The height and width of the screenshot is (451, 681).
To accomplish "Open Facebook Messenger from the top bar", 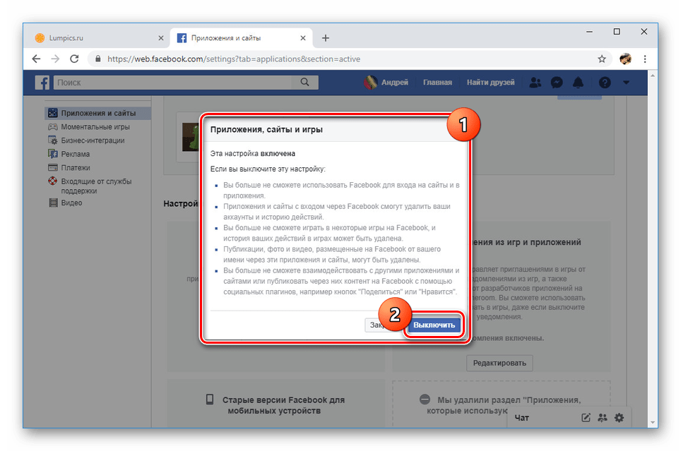I will 557,83.
